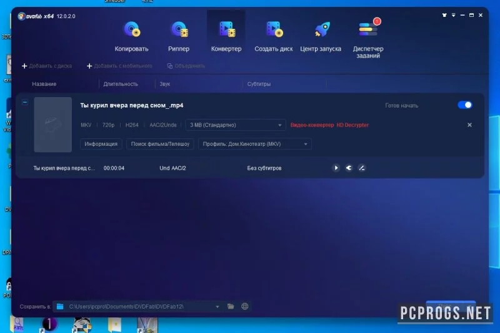The height and width of the screenshot is (333, 500).
Task: Click the Звук column header
Action: pos(164,84)
